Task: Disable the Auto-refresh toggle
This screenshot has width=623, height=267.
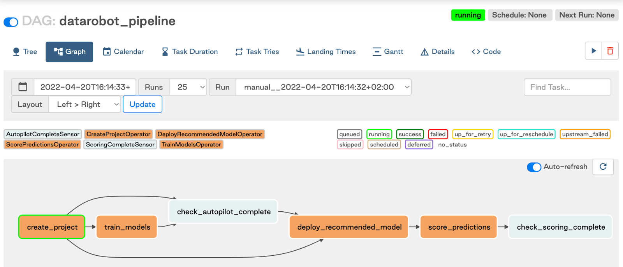Action: tap(534, 167)
